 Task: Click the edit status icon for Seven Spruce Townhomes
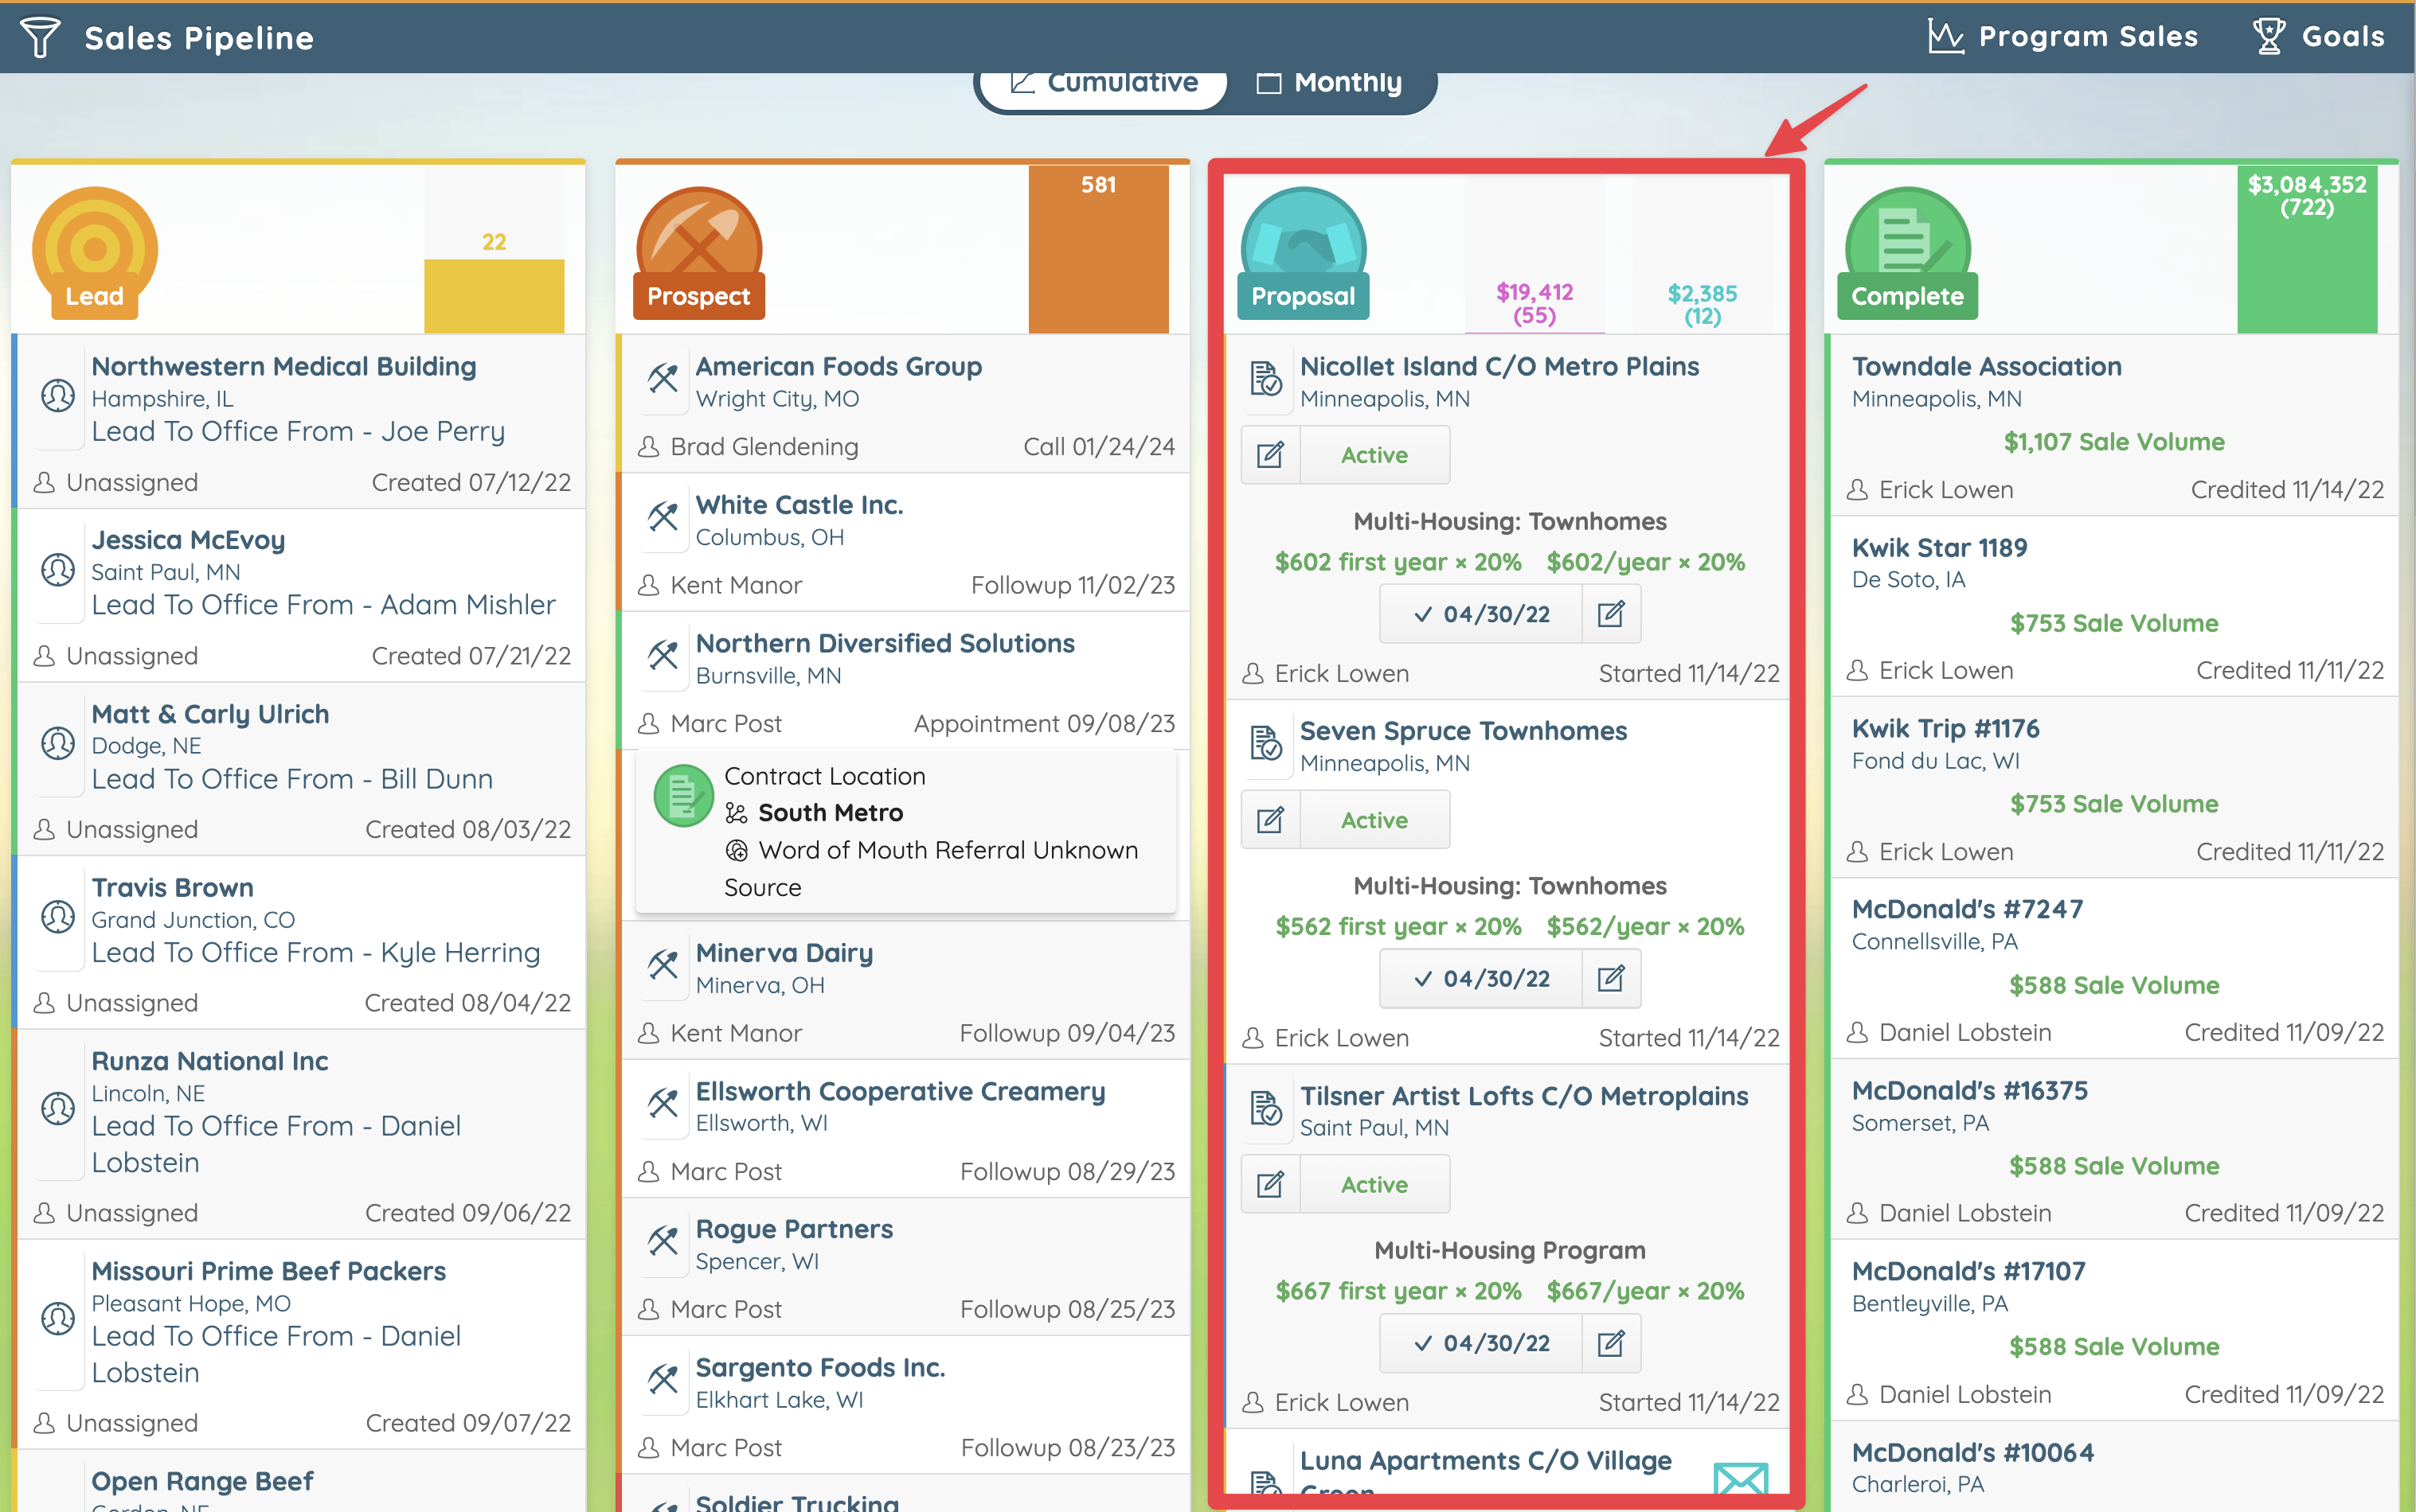pyautogui.click(x=1271, y=820)
